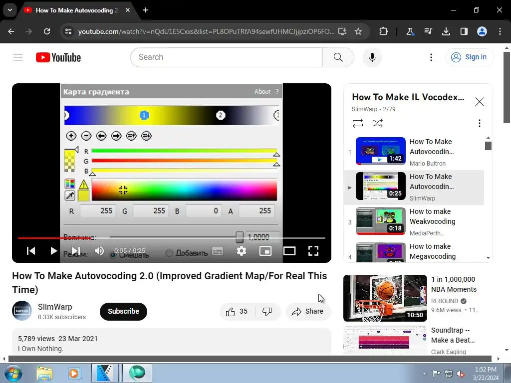Mute the video volume
This screenshot has width=511, height=383.
point(99,251)
